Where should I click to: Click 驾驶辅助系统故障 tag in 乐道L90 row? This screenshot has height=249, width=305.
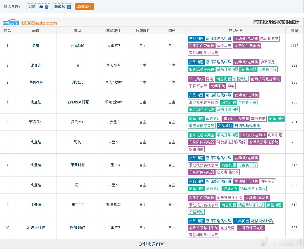tap(204, 53)
